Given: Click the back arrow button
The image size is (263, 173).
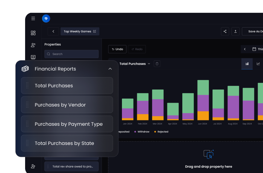Looking at the screenshot, I should point(53,31).
